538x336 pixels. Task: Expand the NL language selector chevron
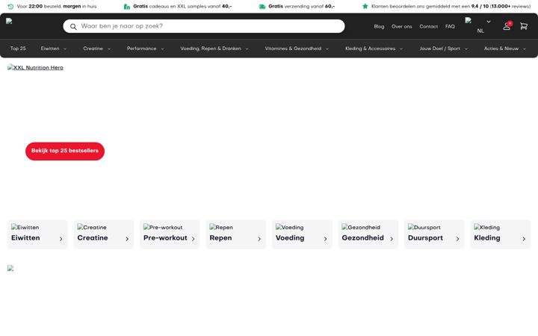(489, 22)
